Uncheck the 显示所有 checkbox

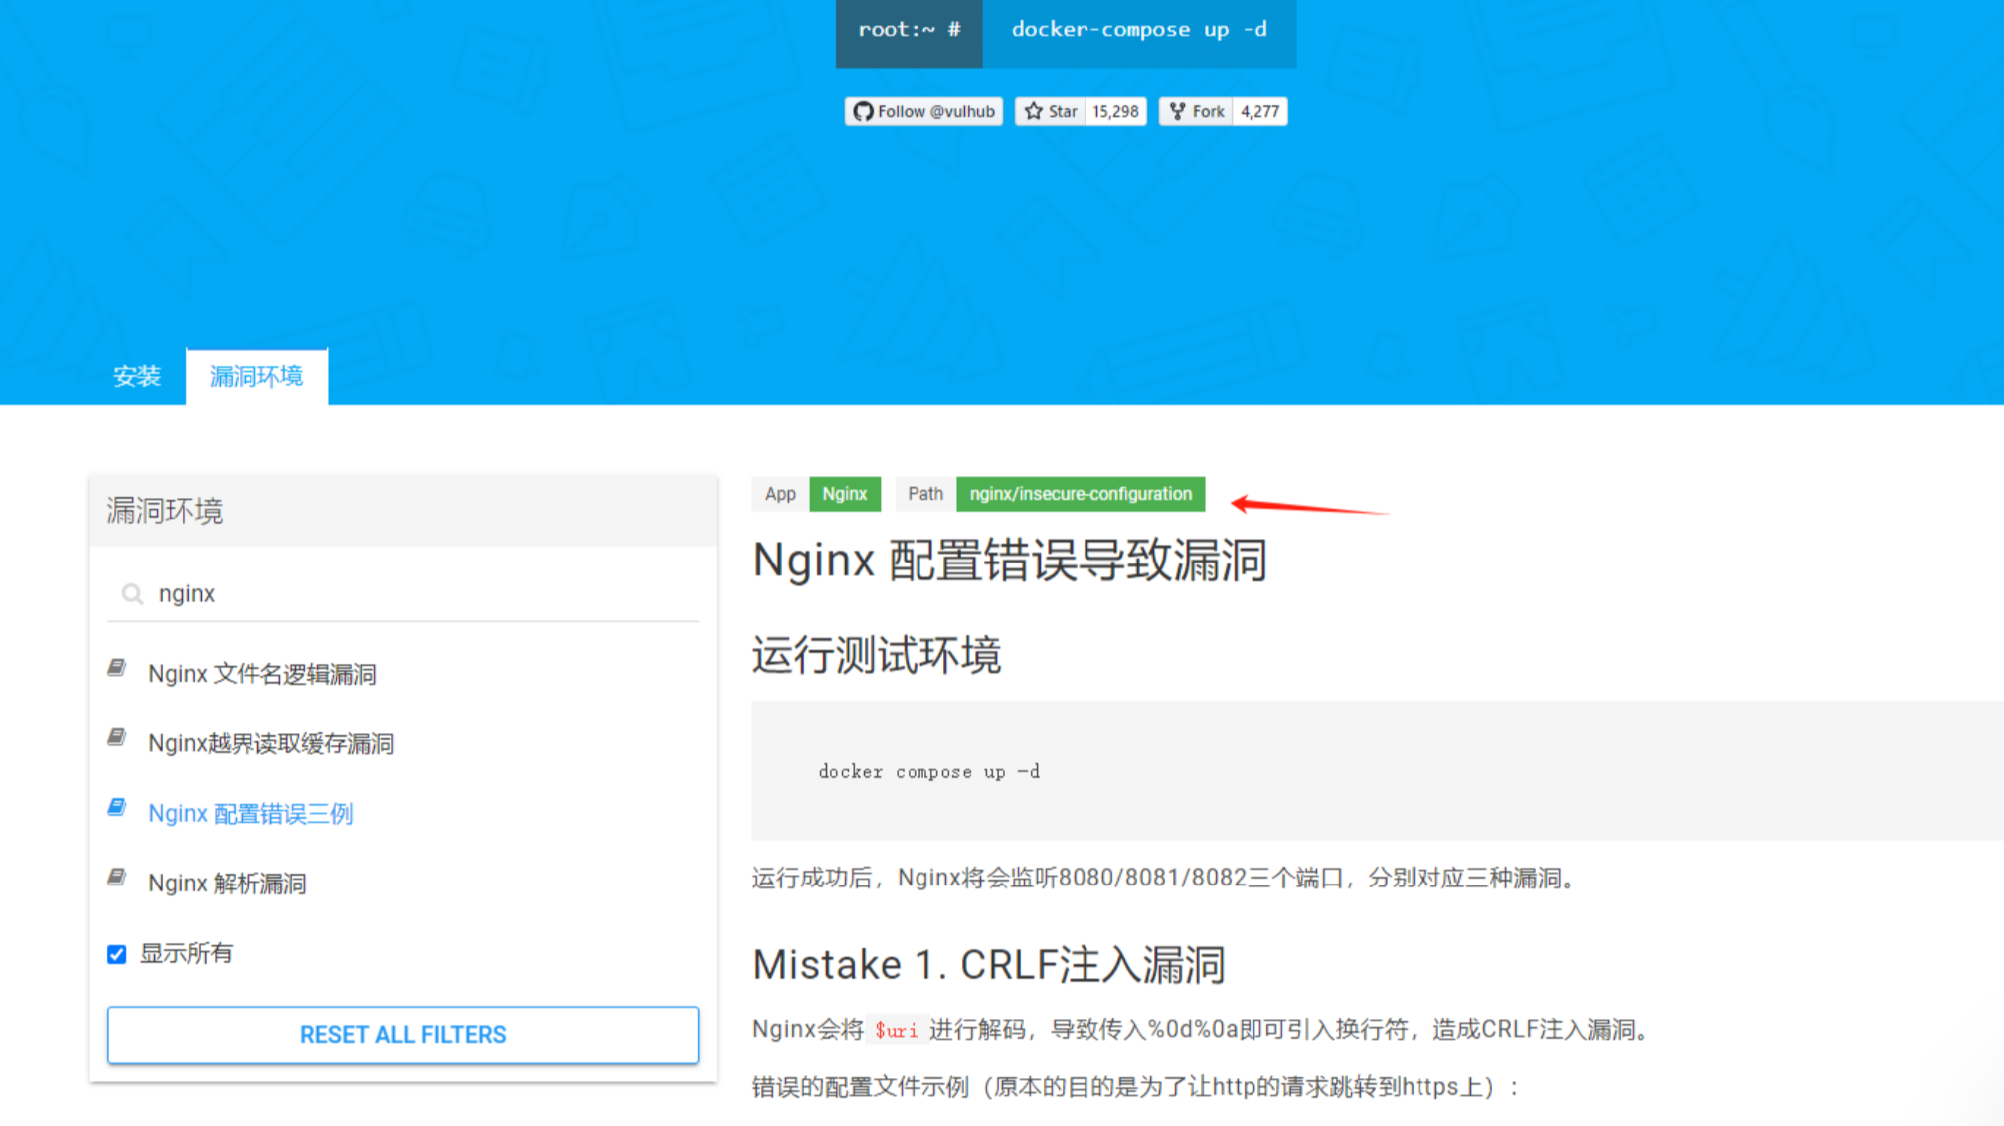(117, 954)
